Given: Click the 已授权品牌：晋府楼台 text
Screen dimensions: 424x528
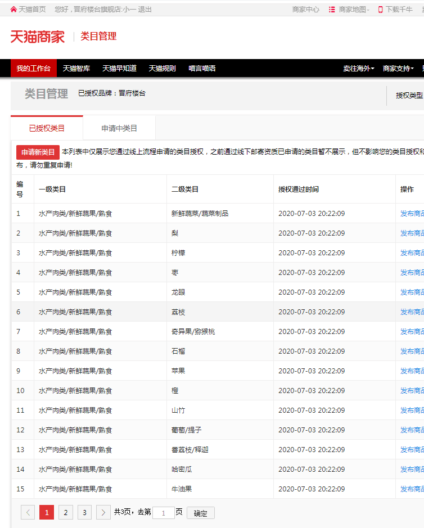Looking at the screenshot, I should click(x=112, y=93).
